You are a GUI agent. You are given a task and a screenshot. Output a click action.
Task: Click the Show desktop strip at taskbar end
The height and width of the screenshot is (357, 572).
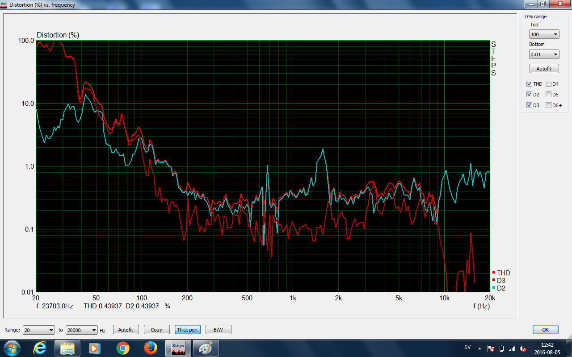(568, 348)
